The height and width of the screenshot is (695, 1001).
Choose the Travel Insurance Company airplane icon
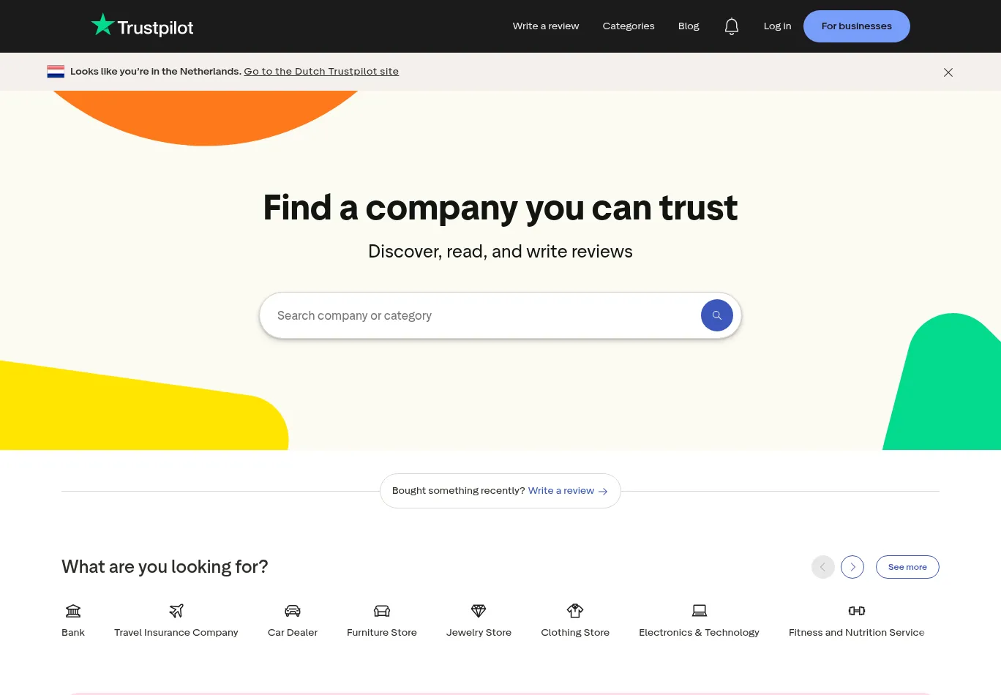pyautogui.click(x=176, y=611)
